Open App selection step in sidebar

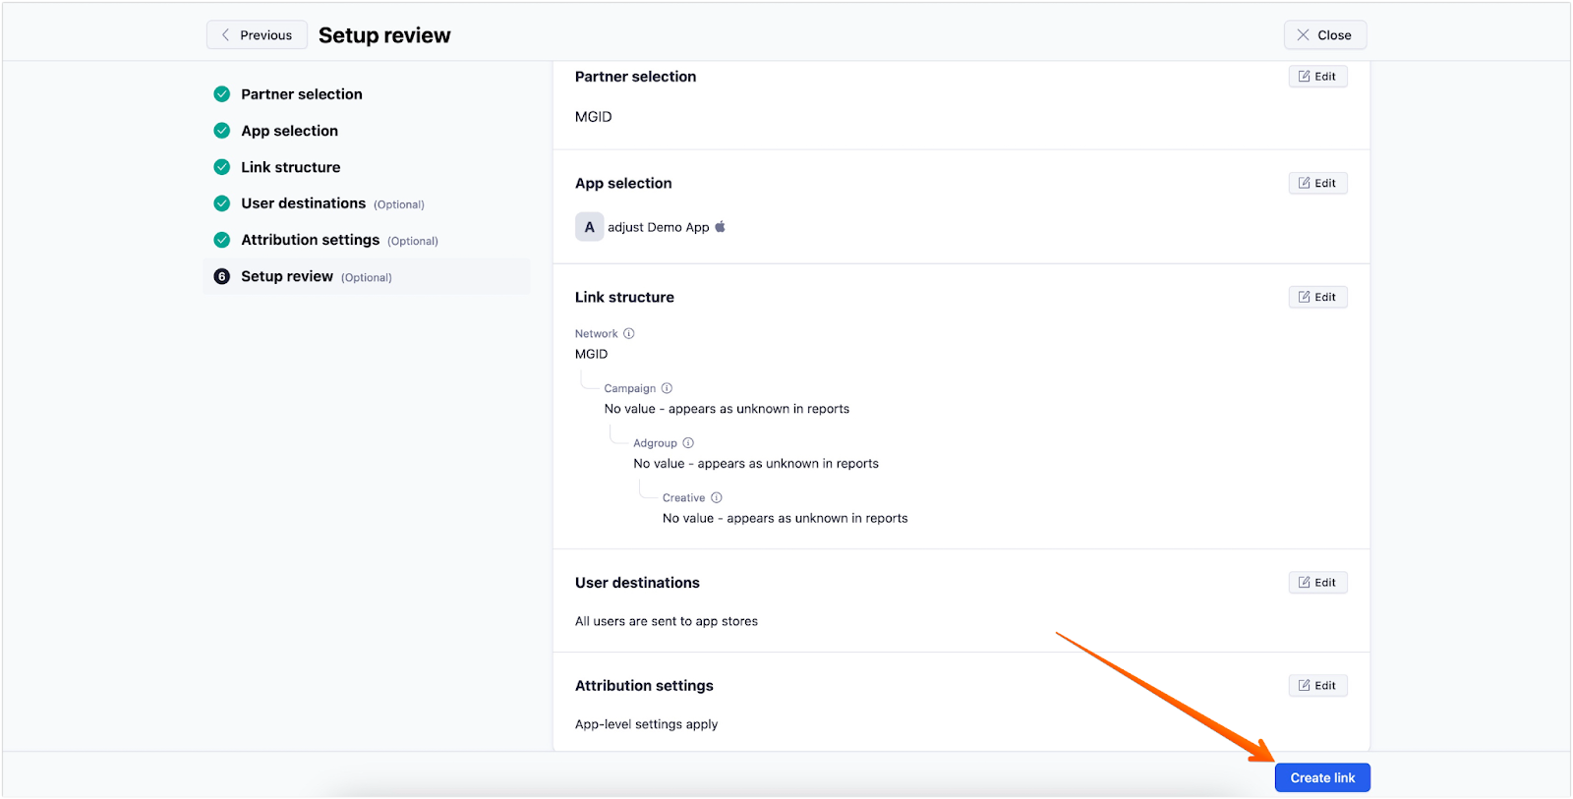pos(289,131)
